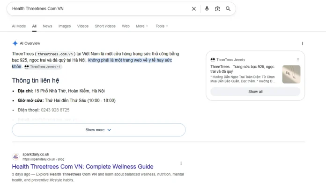Open Health Threetrees Com VN: Complete Wellness Guide result
This screenshot has height=184, width=326.
point(82,167)
